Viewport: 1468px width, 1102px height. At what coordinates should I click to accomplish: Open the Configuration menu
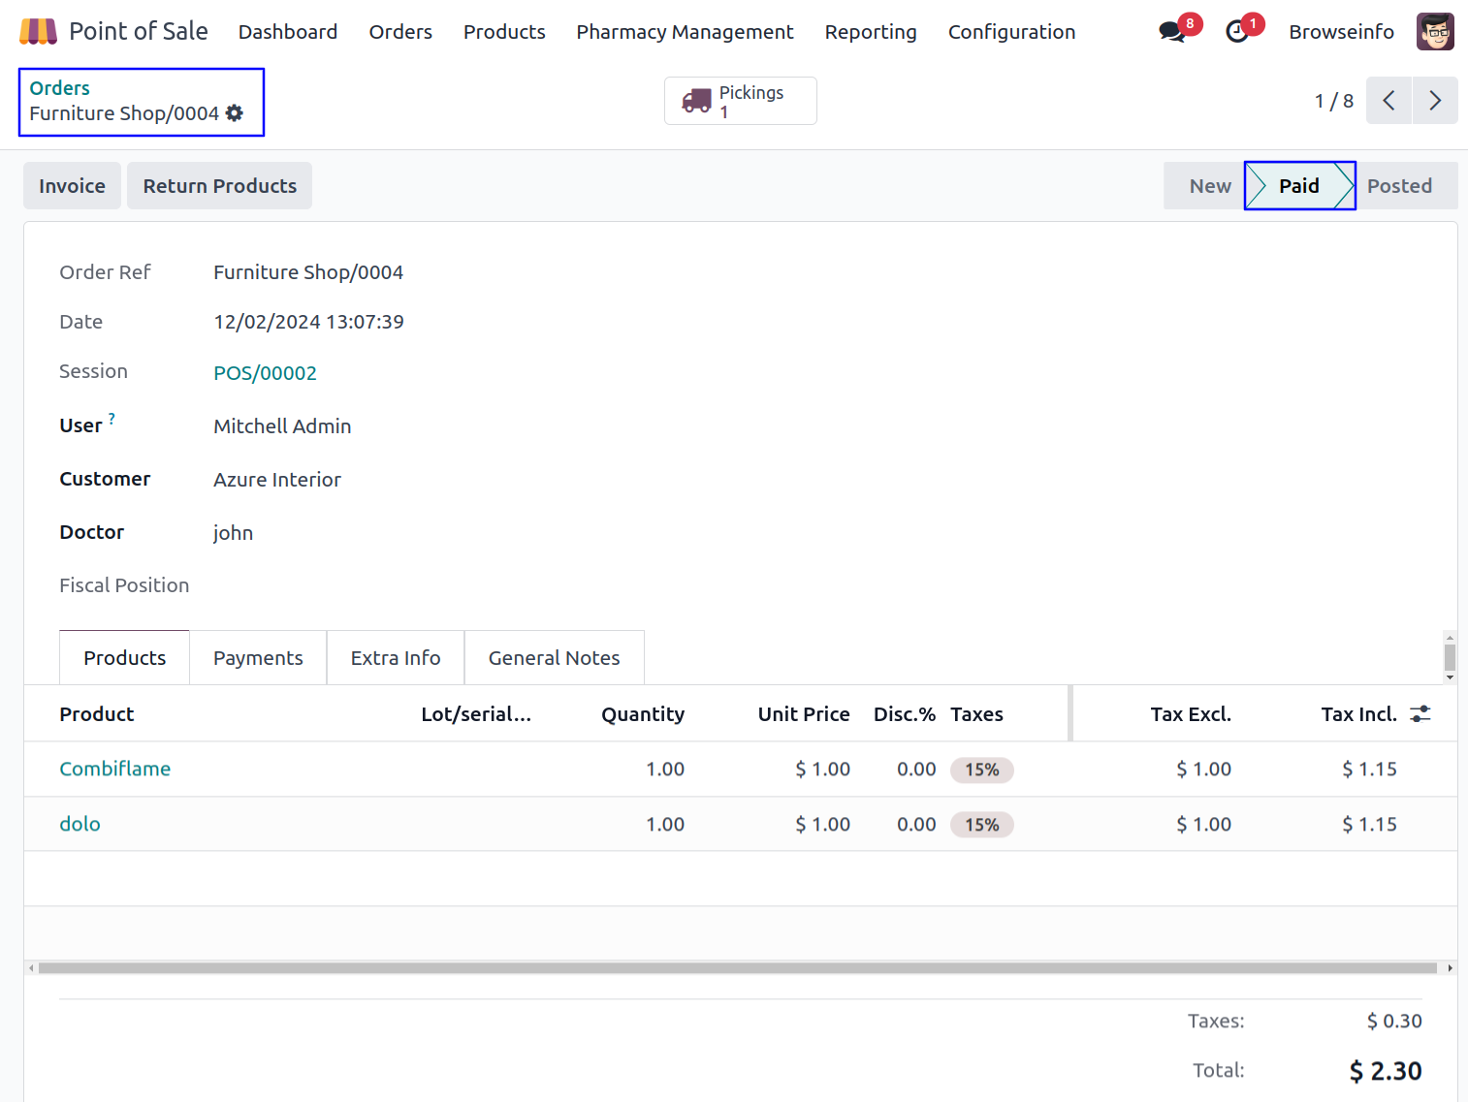(x=1011, y=32)
